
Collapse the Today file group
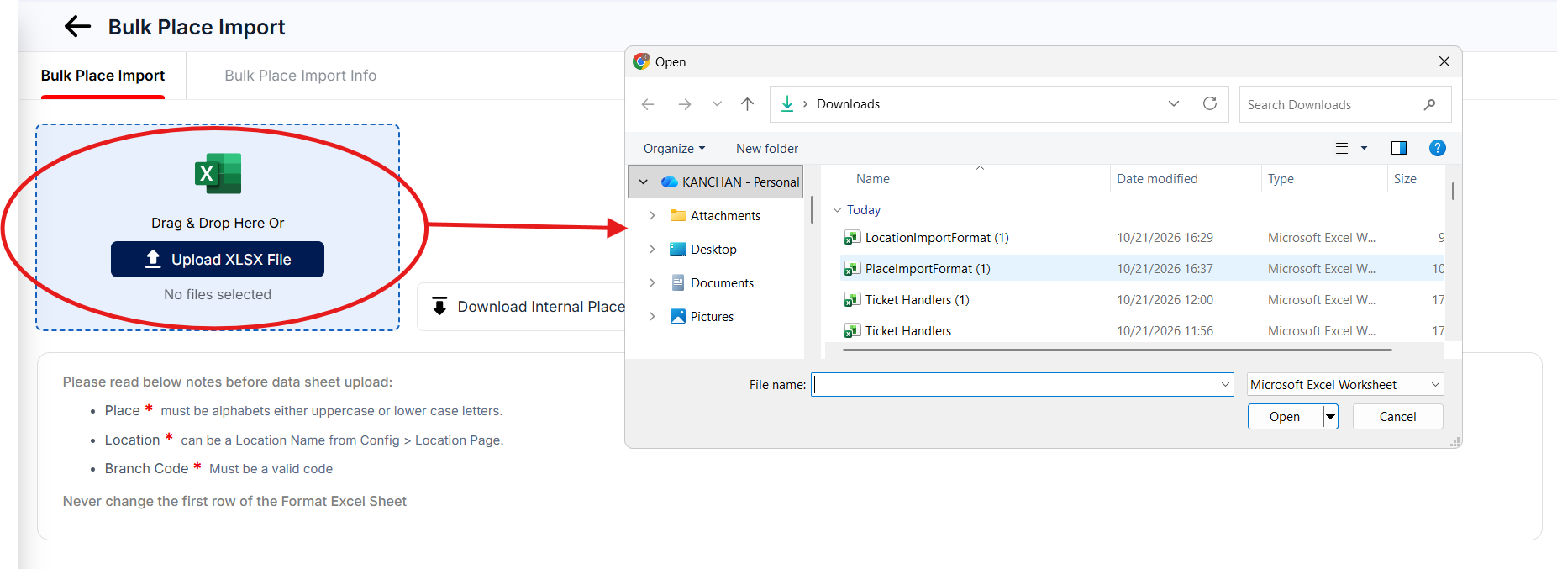(x=837, y=210)
